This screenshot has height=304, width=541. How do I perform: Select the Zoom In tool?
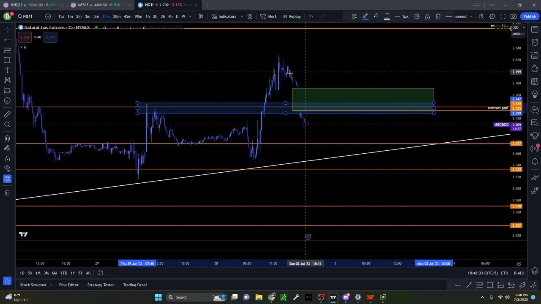pos(7,125)
